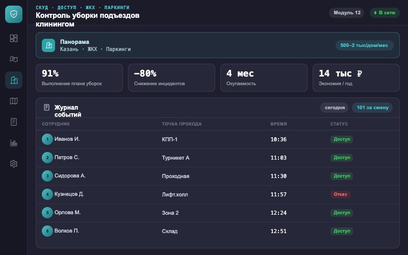Image resolution: width=408 pixels, height=255 pixels.
Task: Click the Зона 2 passage point
Action: pyautogui.click(x=170, y=213)
